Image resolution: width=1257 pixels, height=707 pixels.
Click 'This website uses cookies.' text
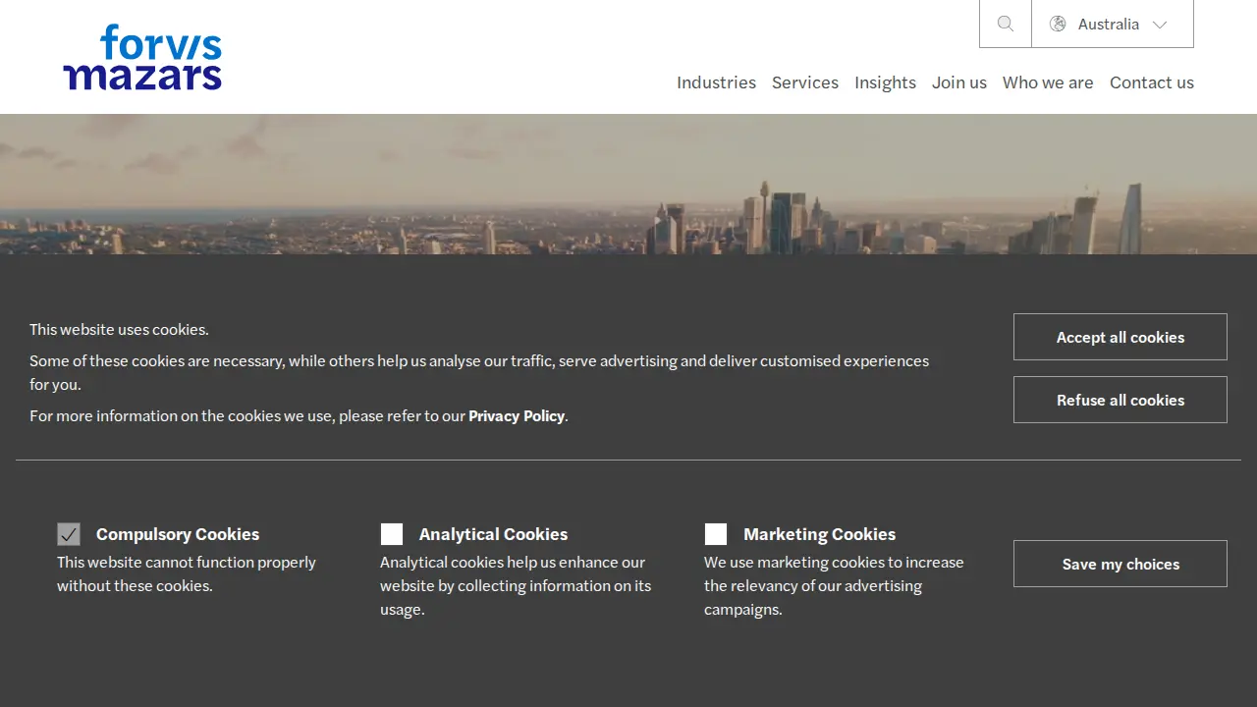pos(119,329)
